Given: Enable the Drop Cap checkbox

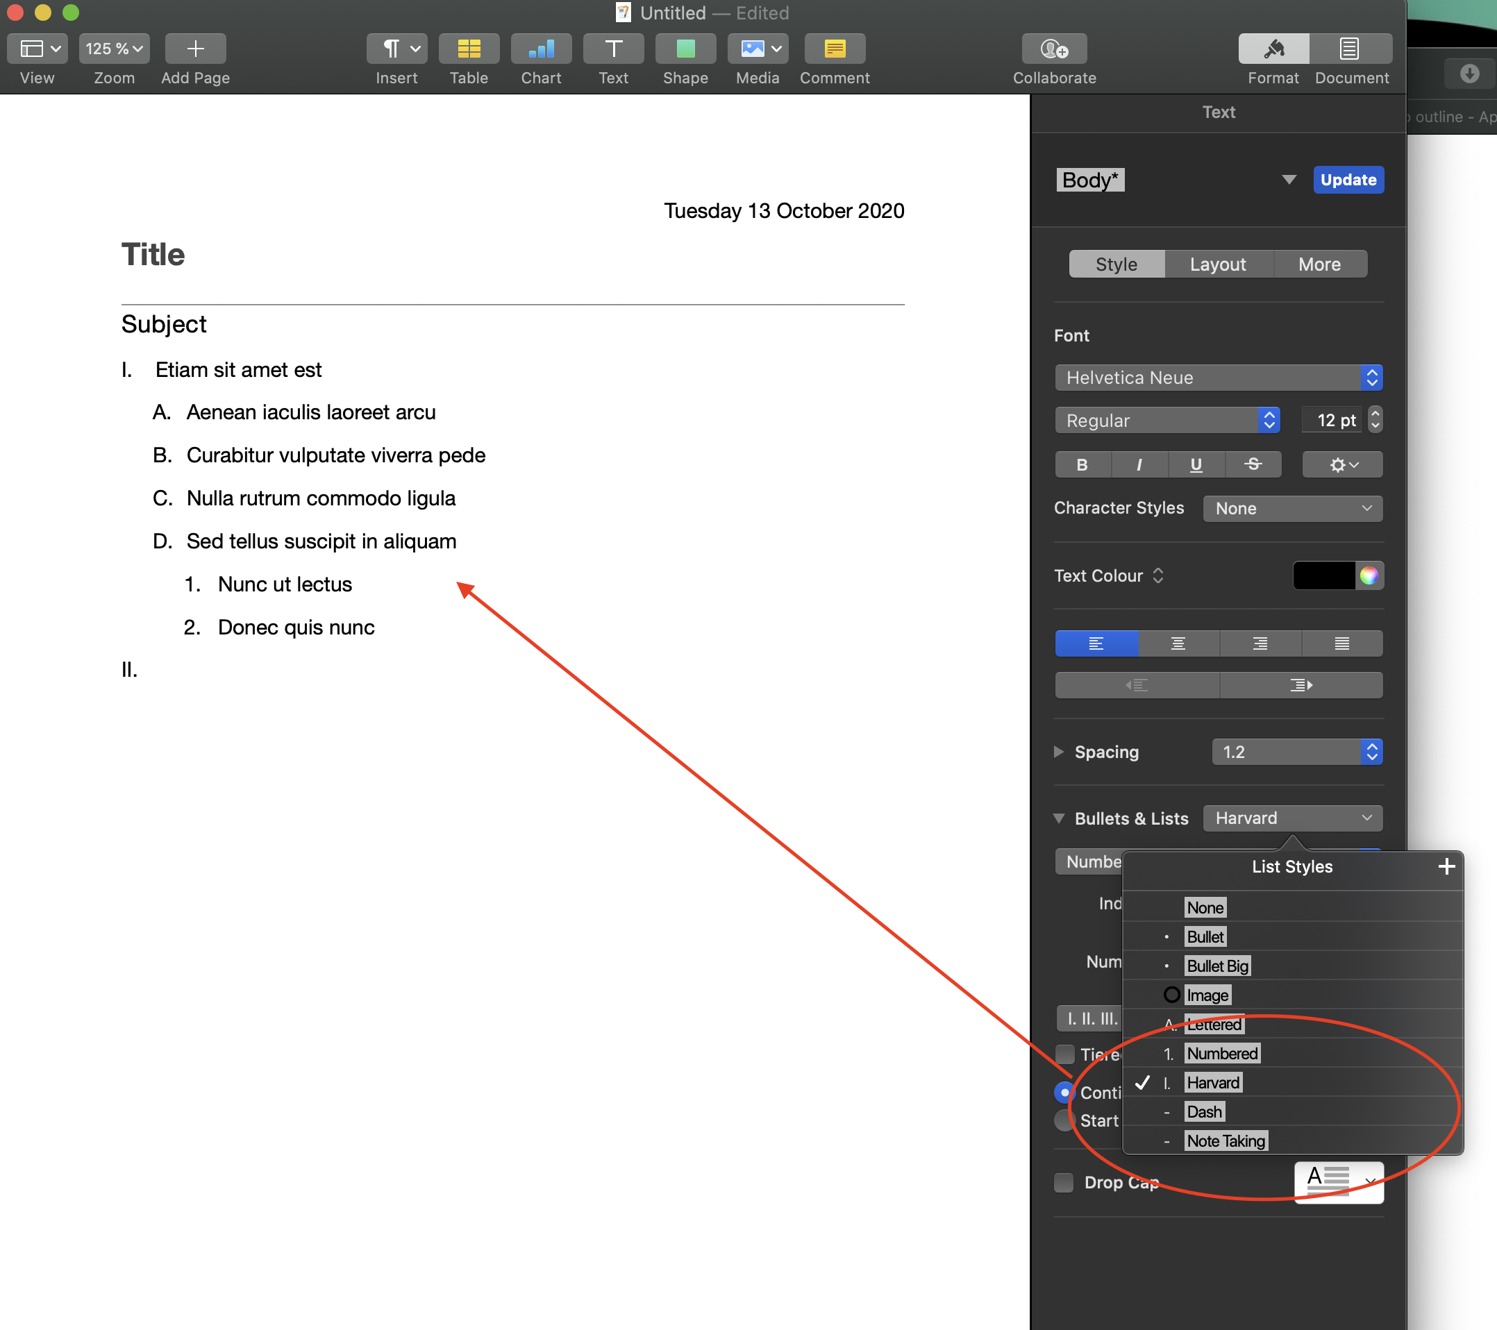Looking at the screenshot, I should pyautogui.click(x=1064, y=1182).
